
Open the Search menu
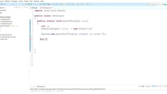[x=21, y=1]
